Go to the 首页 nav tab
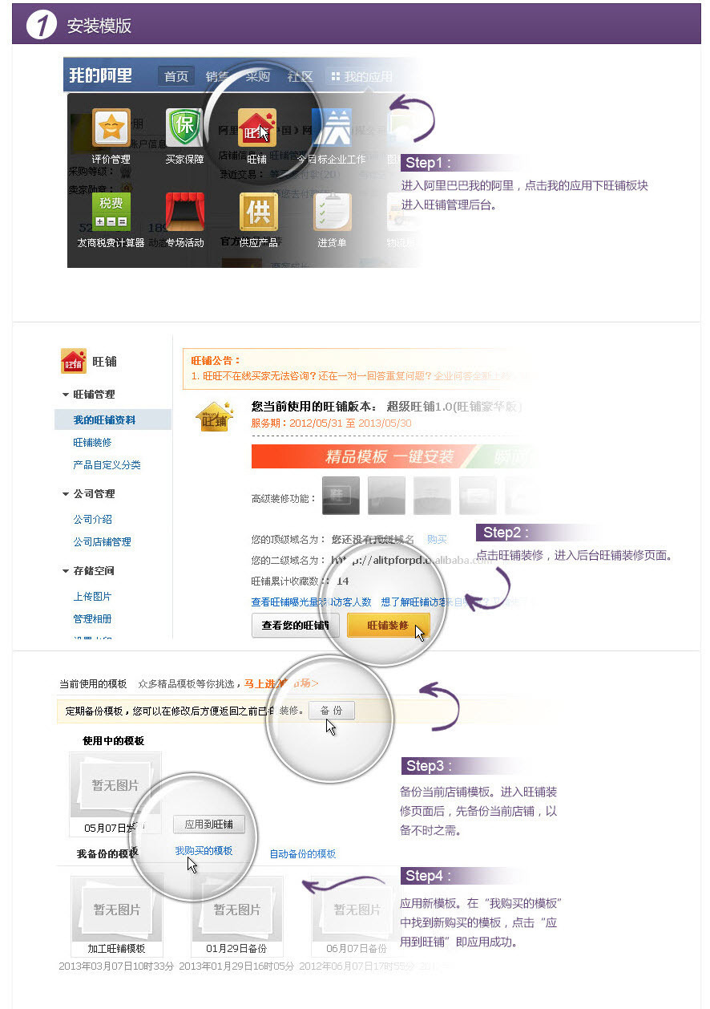The width and height of the screenshot is (710, 1009). point(176,77)
